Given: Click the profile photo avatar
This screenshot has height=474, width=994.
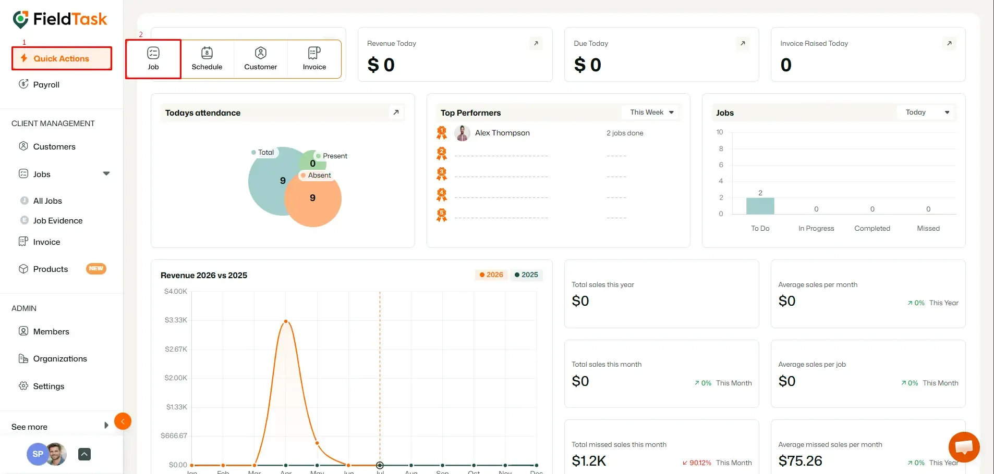Looking at the screenshot, I should (x=57, y=454).
